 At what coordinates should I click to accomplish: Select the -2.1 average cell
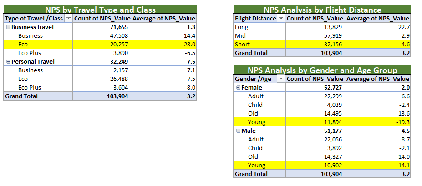click(x=405, y=148)
